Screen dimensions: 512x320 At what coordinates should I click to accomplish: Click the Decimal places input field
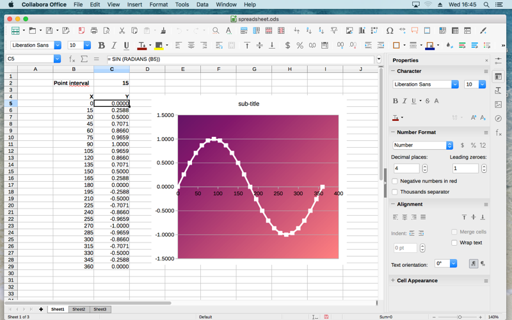(x=406, y=168)
